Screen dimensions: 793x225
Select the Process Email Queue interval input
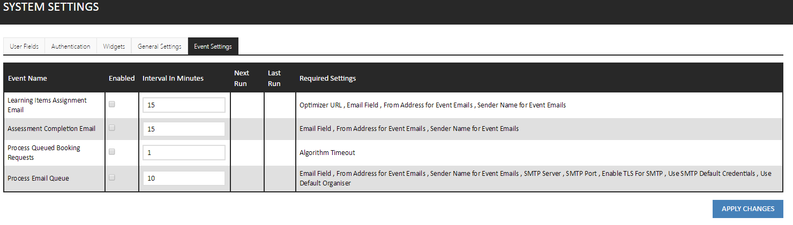(x=184, y=178)
